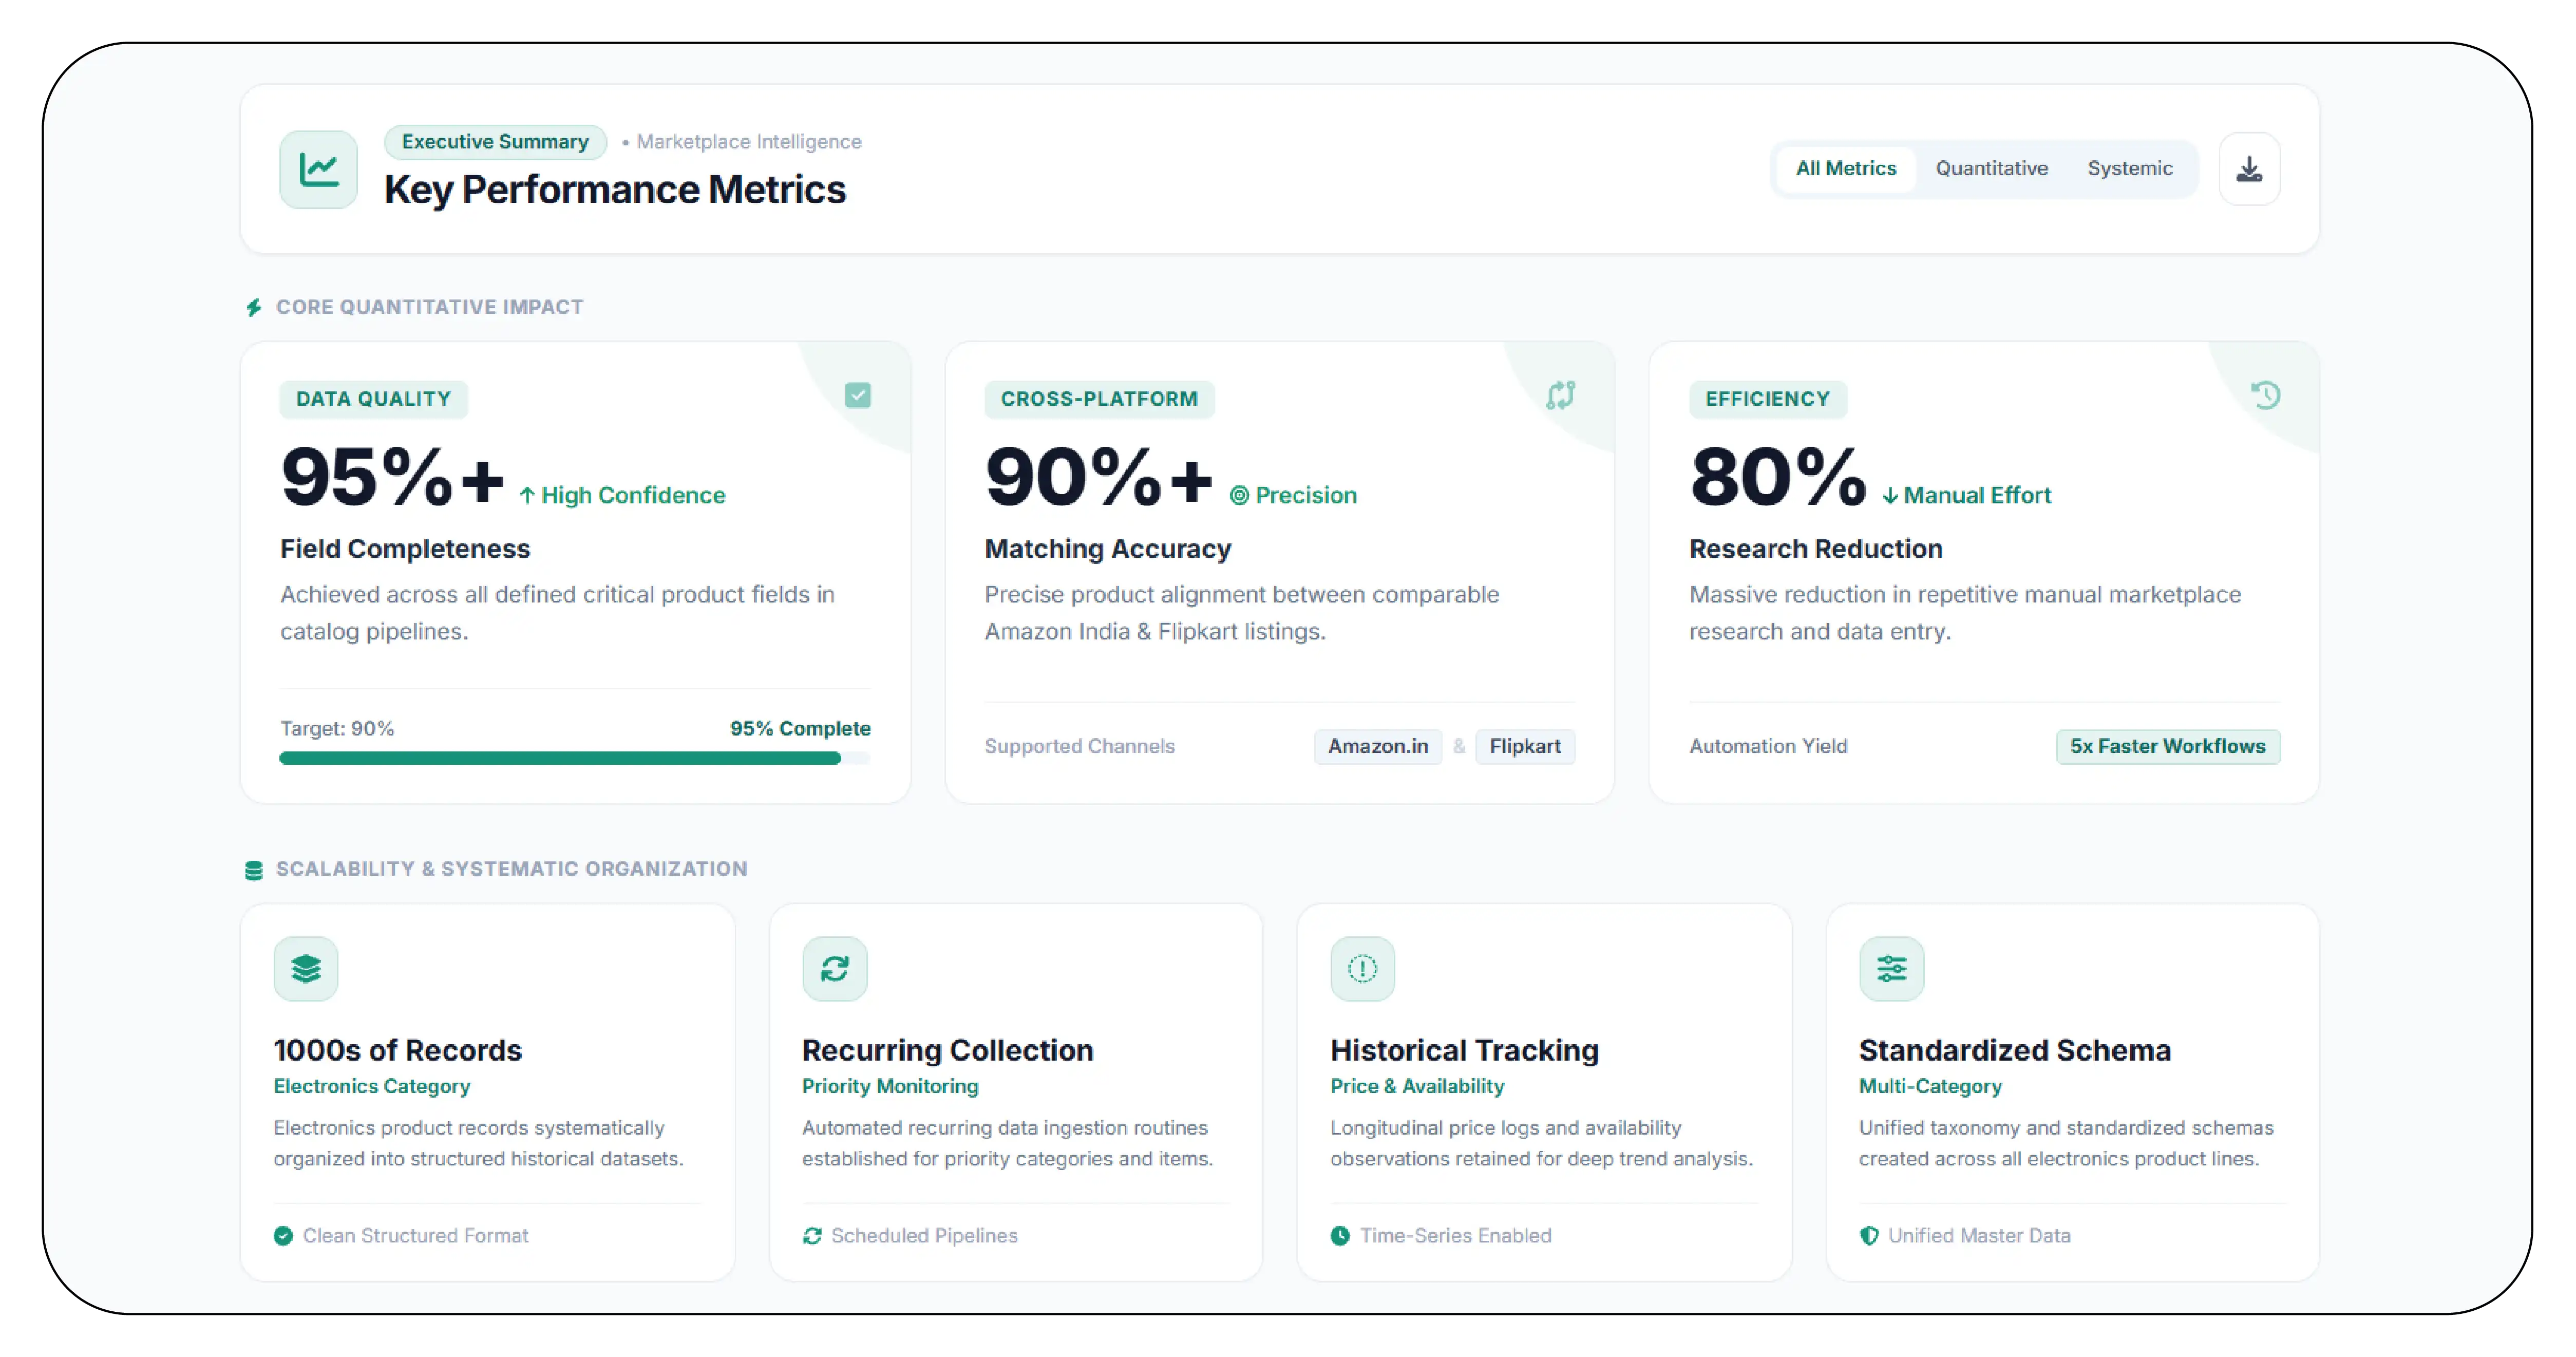Click the Automation Yield label
Viewport: 2576px width, 1357px height.
coord(1768,747)
